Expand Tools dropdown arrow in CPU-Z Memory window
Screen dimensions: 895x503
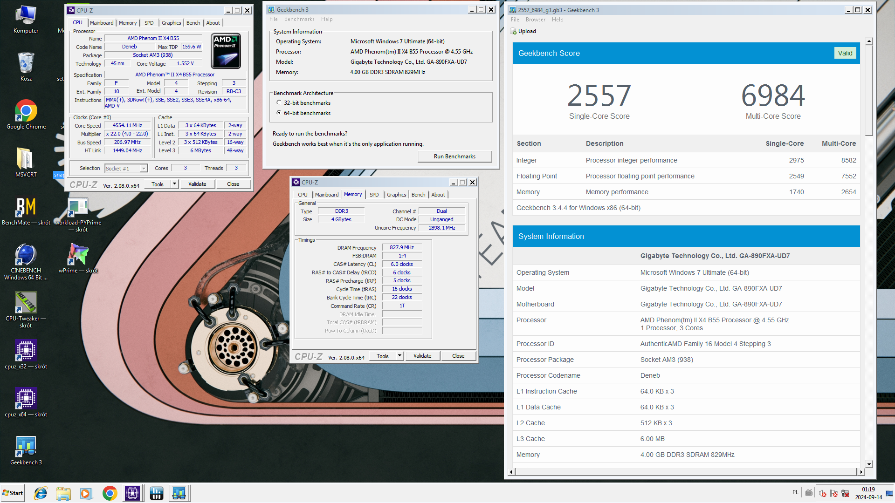[399, 356]
